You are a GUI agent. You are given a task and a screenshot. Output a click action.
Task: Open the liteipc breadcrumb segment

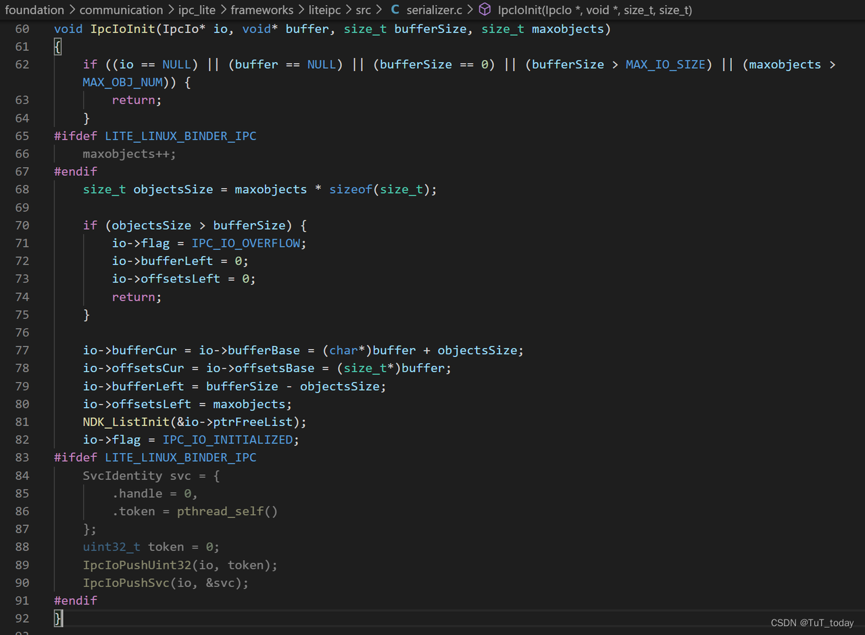pos(324,10)
